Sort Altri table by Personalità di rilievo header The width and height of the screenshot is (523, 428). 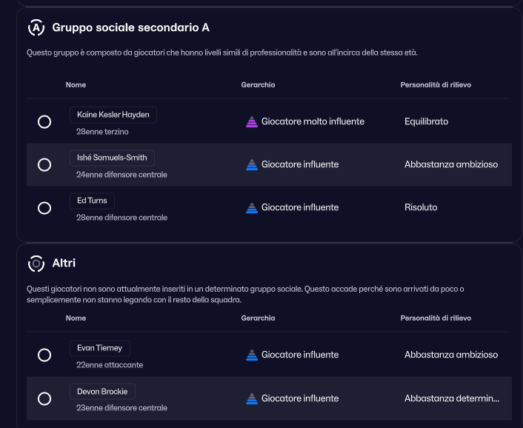tap(435, 318)
